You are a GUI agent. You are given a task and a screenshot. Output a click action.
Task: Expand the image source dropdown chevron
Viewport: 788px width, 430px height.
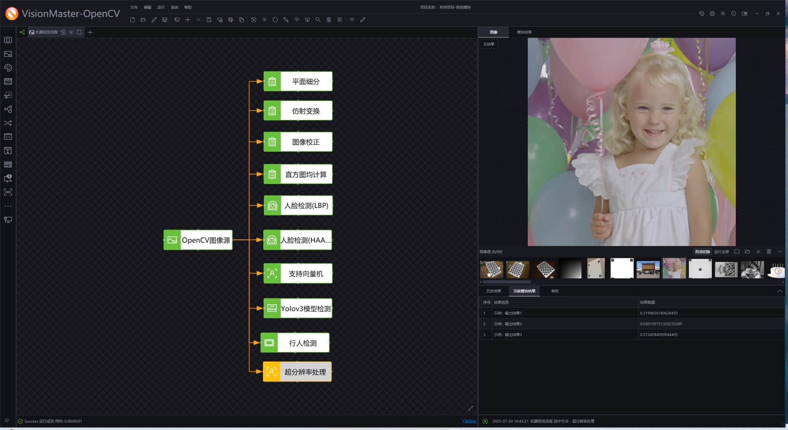(779, 251)
